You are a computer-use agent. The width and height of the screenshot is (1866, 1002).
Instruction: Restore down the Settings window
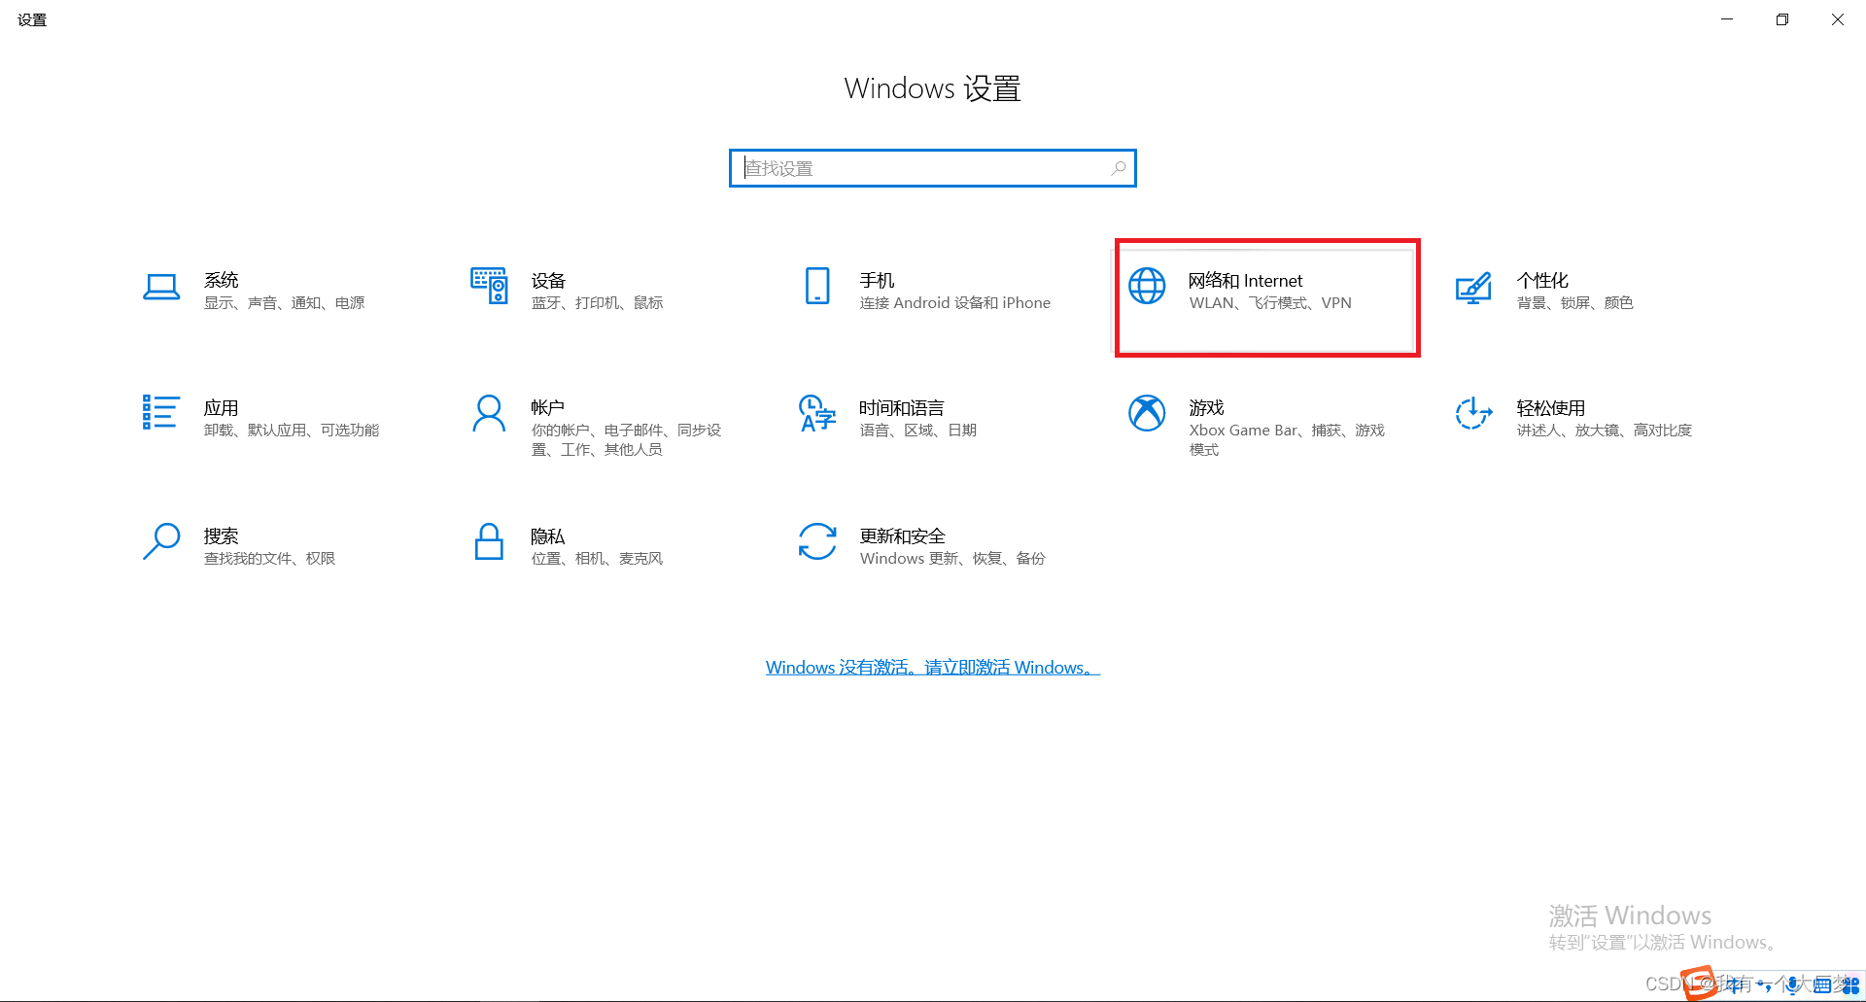pyautogui.click(x=1782, y=19)
